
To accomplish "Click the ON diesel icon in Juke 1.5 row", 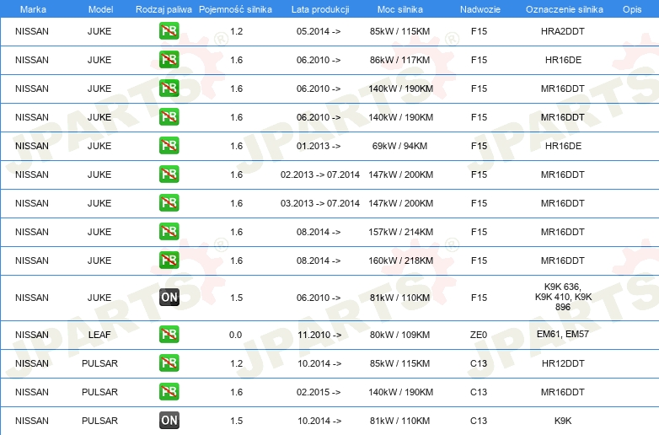I will click(x=169, y=297).
